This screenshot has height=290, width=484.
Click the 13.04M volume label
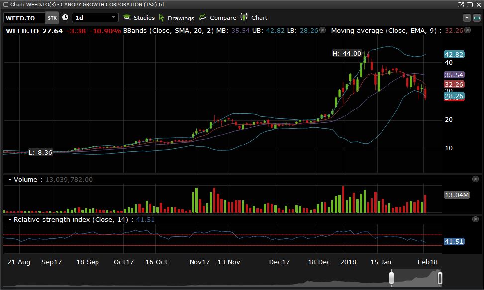(457, 195)
